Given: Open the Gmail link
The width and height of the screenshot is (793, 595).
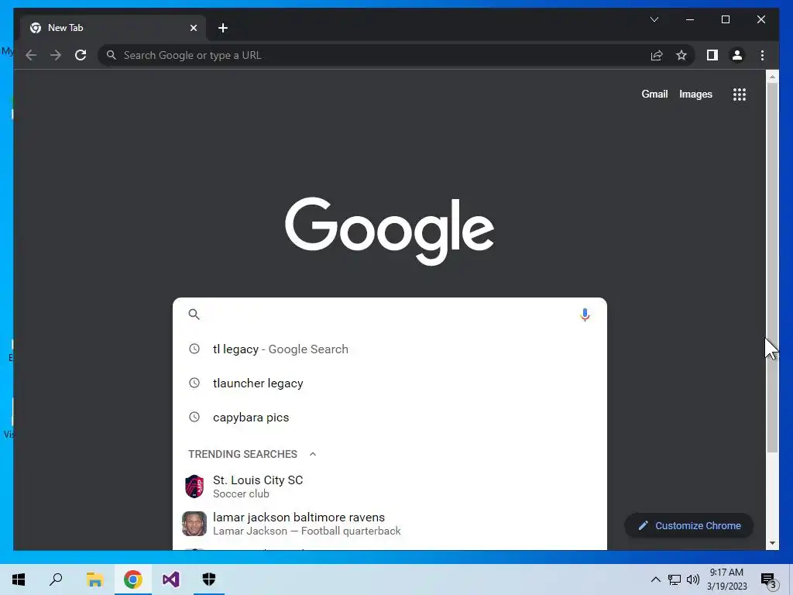Looking at the screenshot, I should (654, 94).
